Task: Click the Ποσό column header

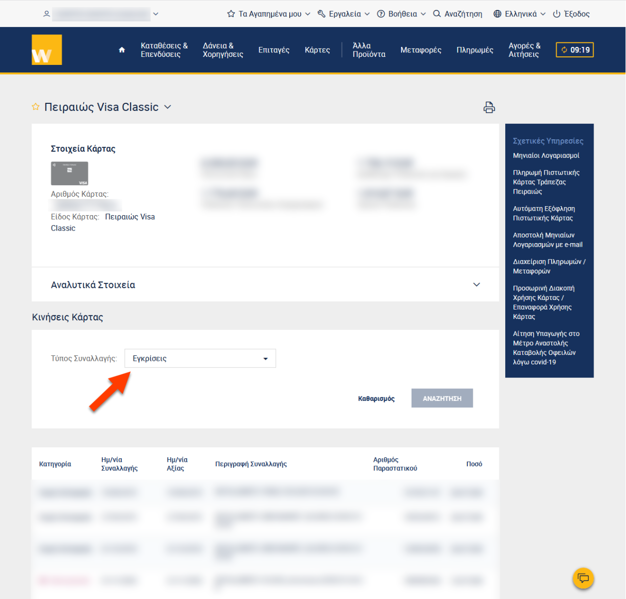Action: click(x=474, y=464)
